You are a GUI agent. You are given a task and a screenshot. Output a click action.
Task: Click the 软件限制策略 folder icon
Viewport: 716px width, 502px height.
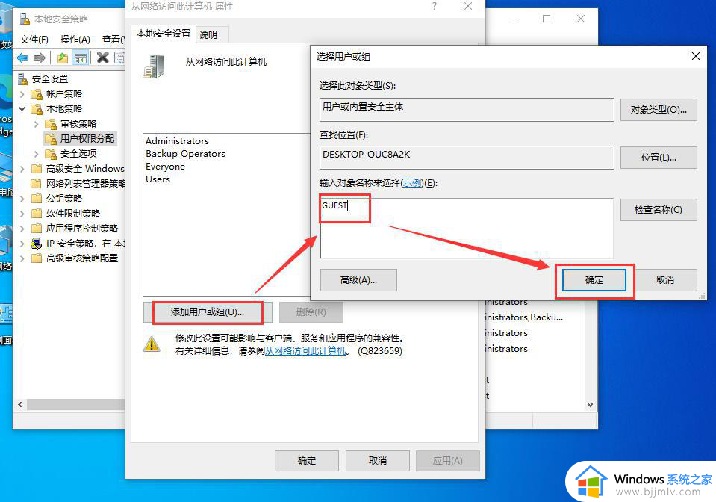click(37, 214)
